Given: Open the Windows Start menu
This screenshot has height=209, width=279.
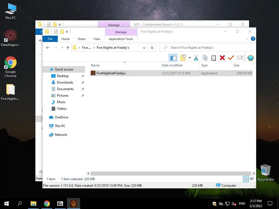Looking at the screenshot, I should pos(7,204).
